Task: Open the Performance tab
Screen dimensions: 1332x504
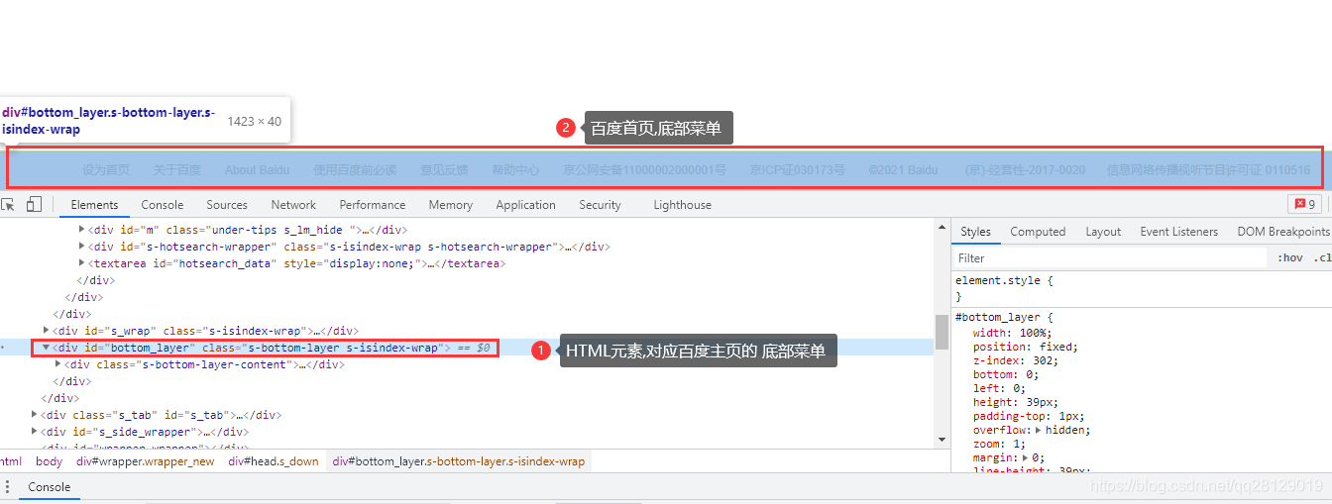Action: 373,205
